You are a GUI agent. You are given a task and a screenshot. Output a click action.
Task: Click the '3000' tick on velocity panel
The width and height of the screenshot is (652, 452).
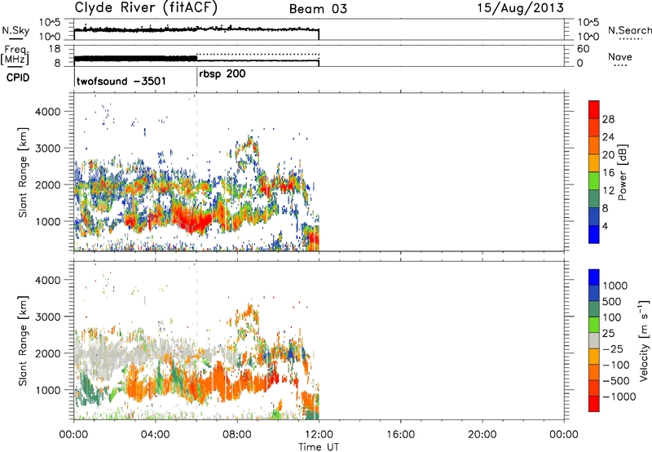pos(47,317)
